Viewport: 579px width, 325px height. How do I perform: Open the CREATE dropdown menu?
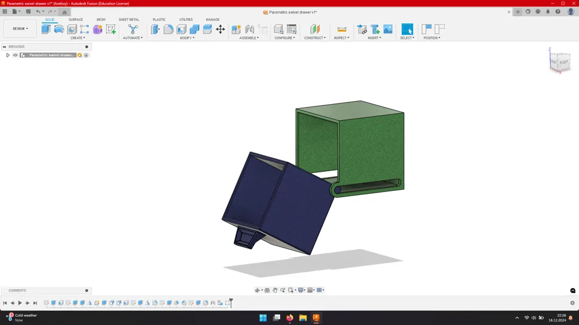click(78, 38)
